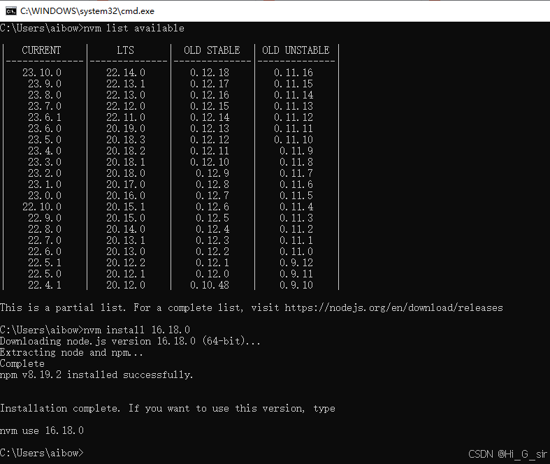Click version 22.13.1 in LTS column
The height and width of the screenshot is (464, 550).
point(126,84)
